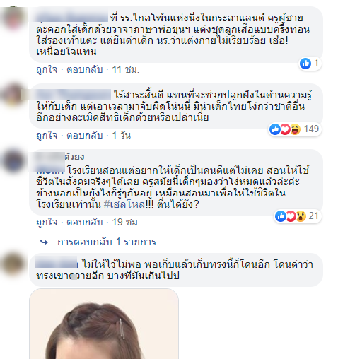
Task: Click third commenter's avatar
Action: [x=14, y=160]
